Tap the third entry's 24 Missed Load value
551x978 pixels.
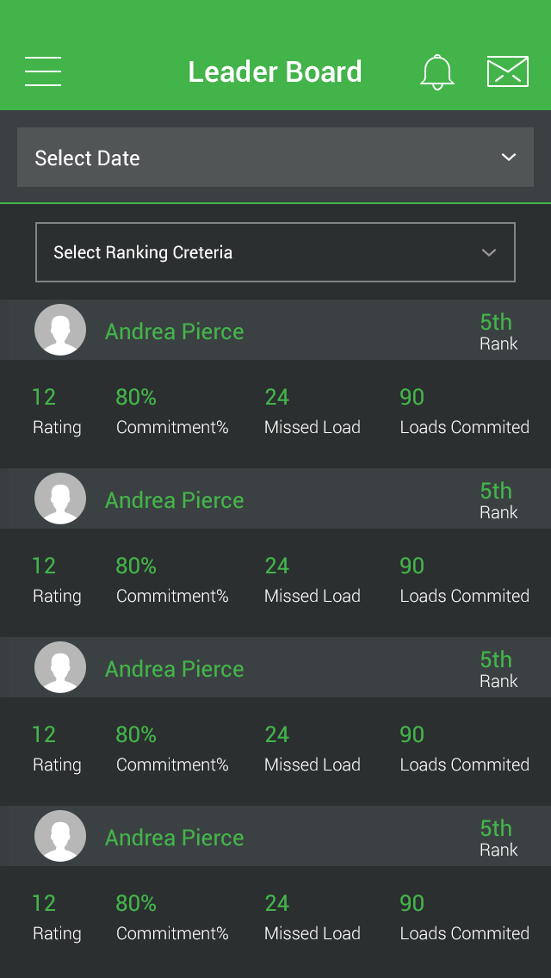pos(277,734)
